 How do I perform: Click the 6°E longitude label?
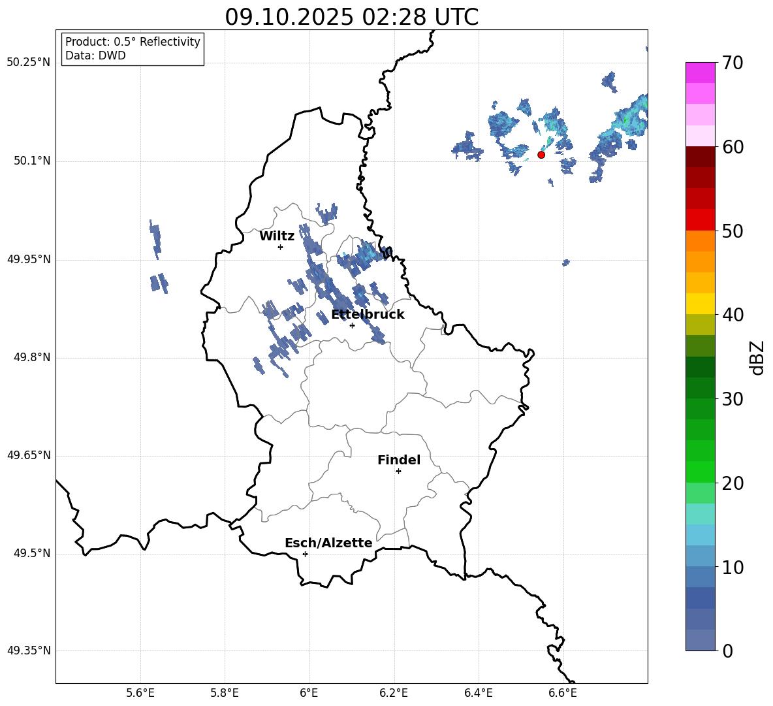point(309,693)
